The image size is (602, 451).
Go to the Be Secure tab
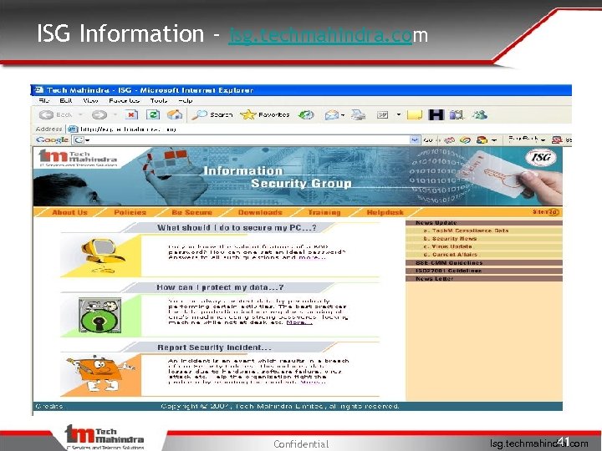coord(192,212)
